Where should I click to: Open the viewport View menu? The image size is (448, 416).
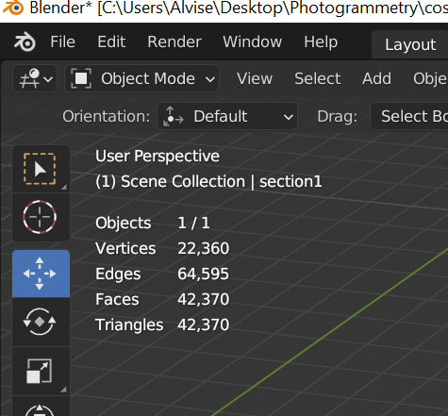[255, 78]
